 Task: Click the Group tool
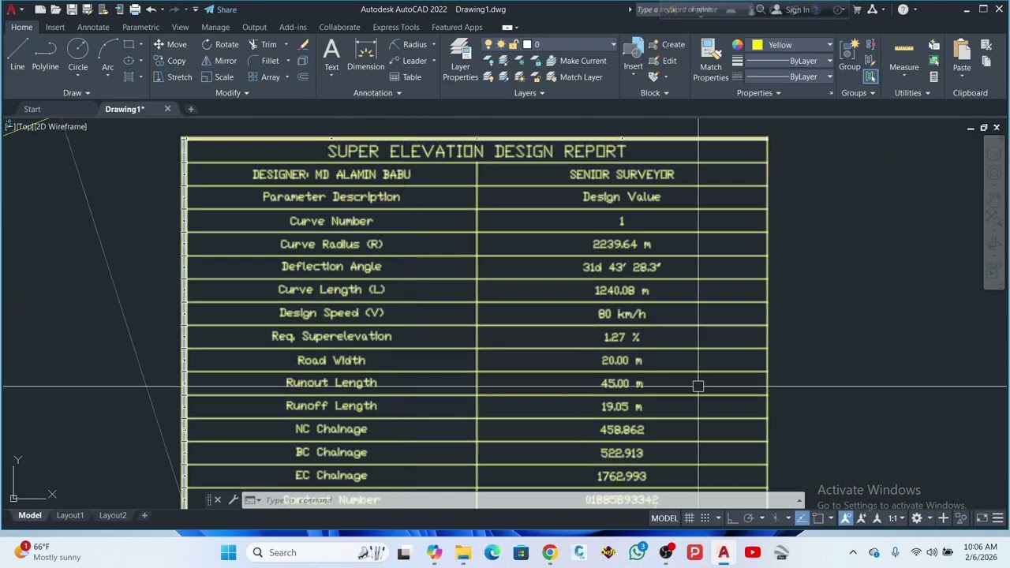850,56
